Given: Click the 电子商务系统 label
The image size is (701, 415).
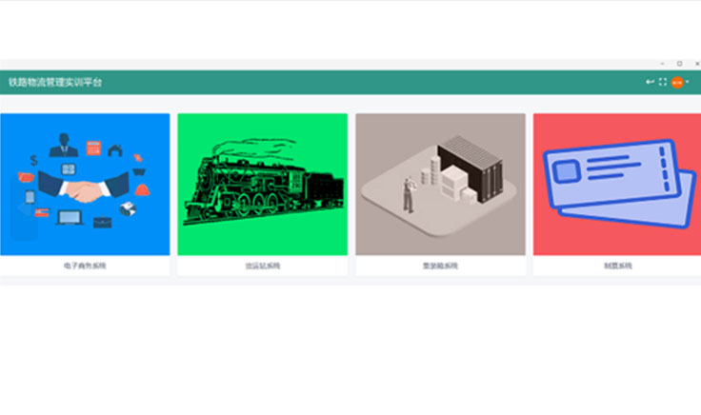Looking at the screenshot, I should (x=85, y=266).
